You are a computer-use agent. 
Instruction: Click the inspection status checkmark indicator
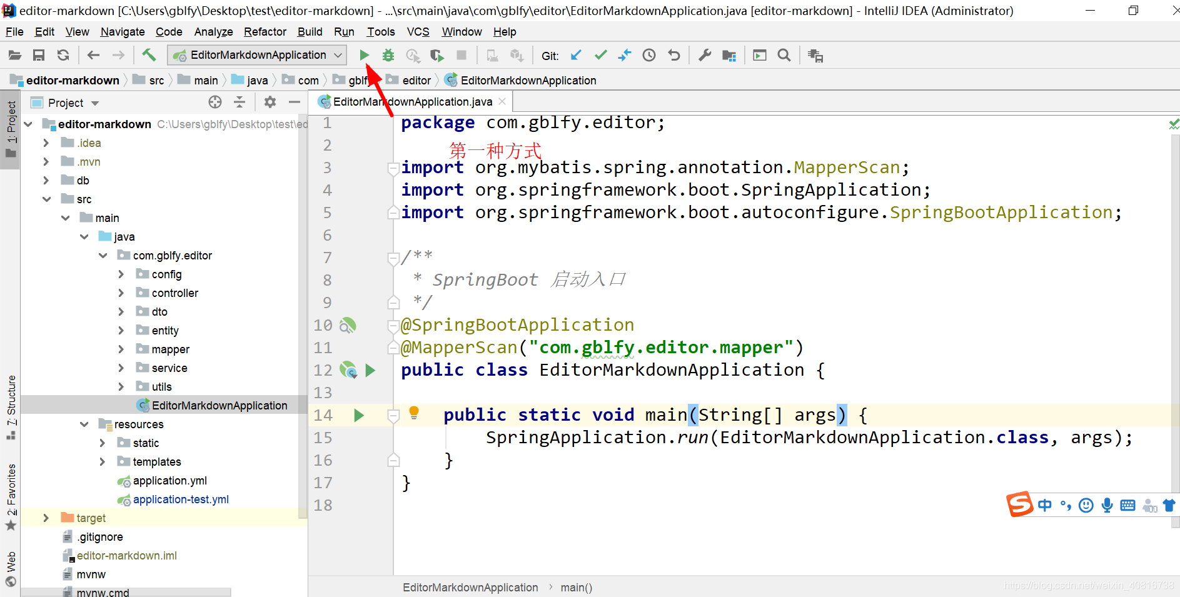point(1174,124)
